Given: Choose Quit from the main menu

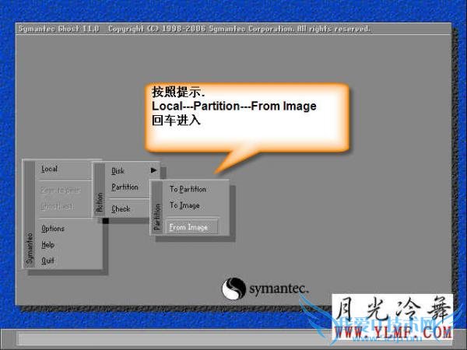Looking at the screenshot, I should point(48,261).
